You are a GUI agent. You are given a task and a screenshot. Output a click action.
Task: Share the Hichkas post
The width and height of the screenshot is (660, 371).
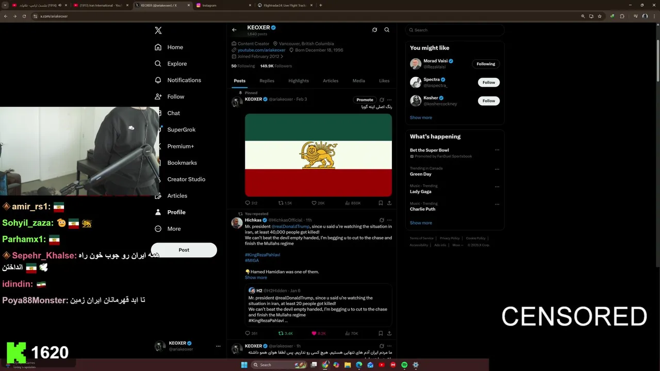coord(389,333)
